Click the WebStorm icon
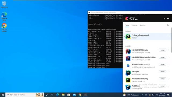 128,87
